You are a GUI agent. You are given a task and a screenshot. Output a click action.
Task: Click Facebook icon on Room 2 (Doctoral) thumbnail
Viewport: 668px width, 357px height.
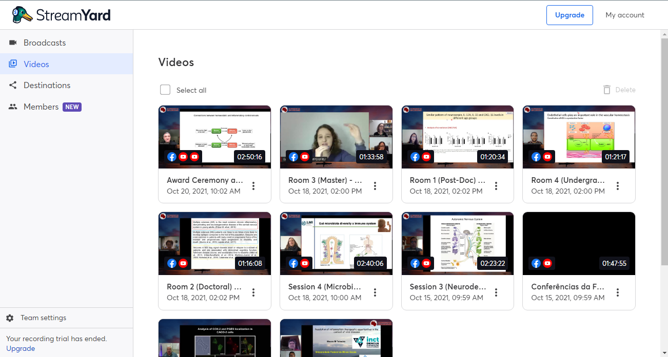pos(172,263)
